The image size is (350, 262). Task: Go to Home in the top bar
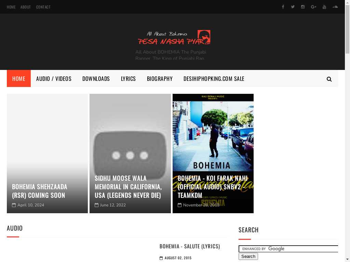click(11, 7)
